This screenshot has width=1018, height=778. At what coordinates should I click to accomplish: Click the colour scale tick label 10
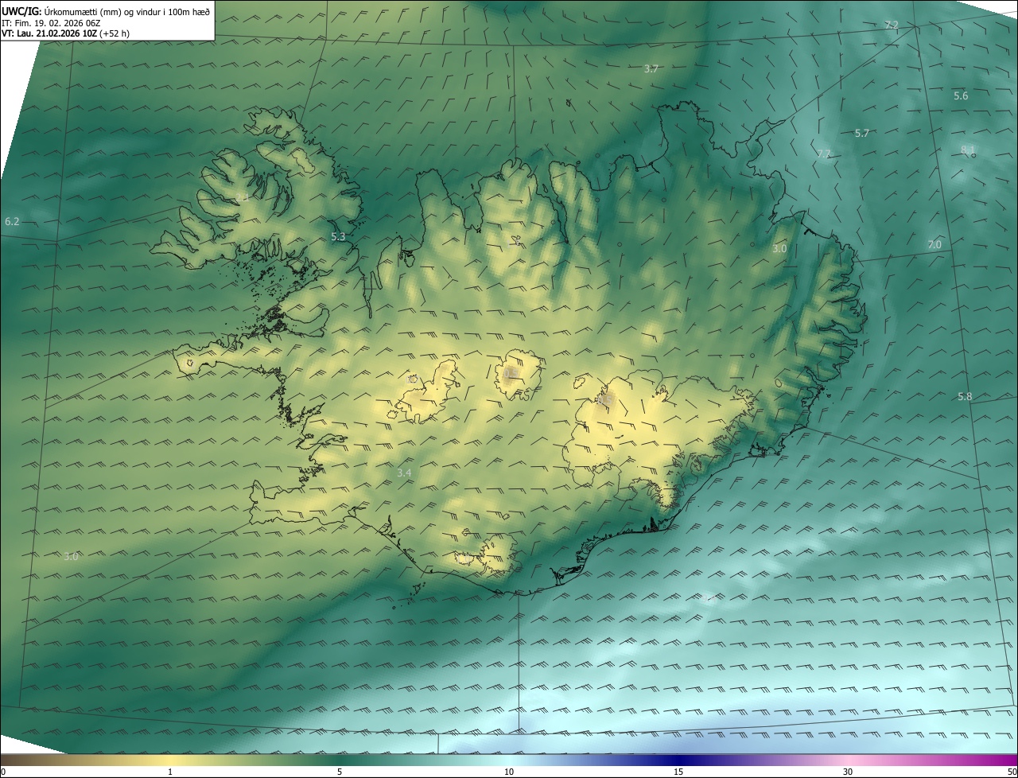(x=509, y=772)
